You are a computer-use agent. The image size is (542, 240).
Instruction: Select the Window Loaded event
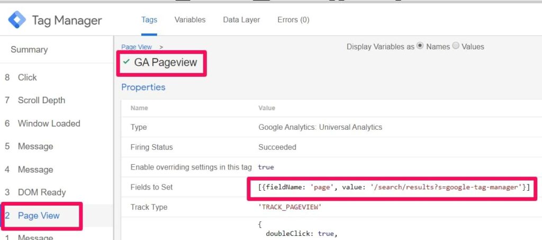pos(49,123)
